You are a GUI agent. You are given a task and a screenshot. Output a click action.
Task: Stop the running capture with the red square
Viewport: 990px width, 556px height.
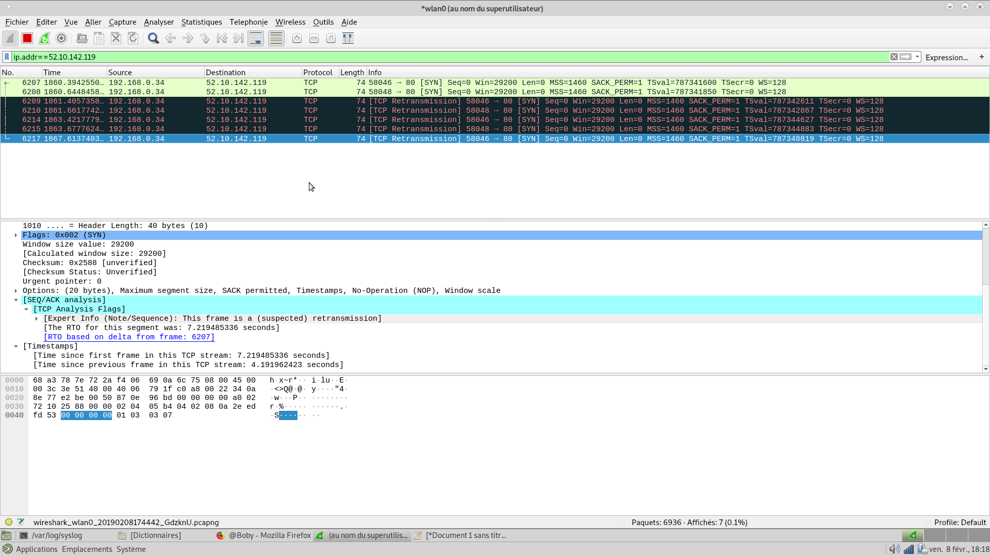27,38
